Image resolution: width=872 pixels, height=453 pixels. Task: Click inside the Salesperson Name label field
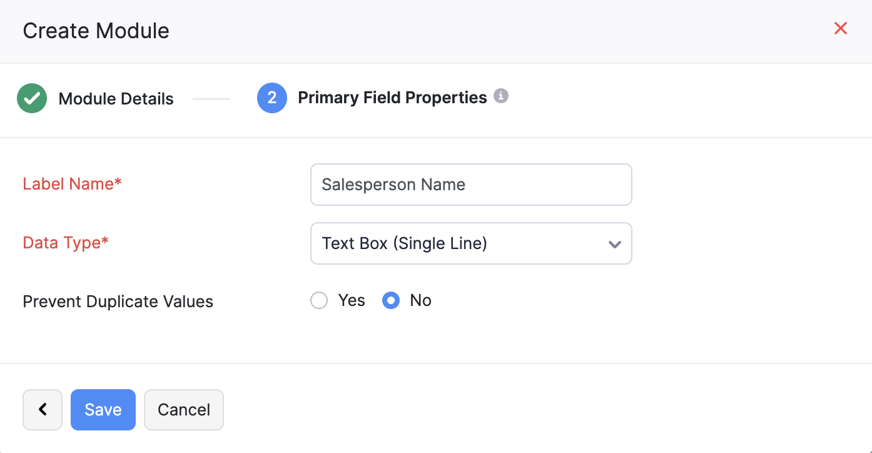pos(471,184)
